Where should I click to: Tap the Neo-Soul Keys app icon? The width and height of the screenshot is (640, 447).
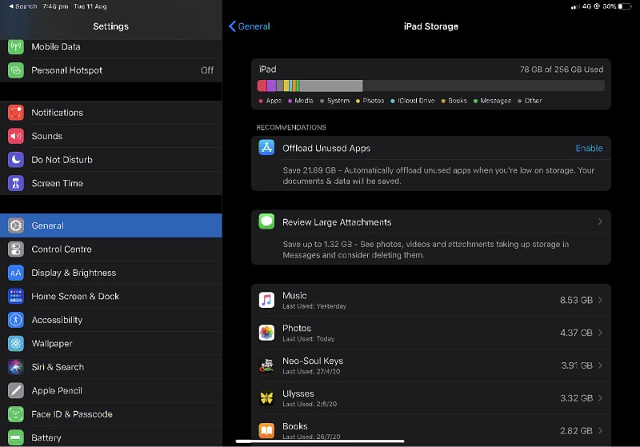(266, 365)
